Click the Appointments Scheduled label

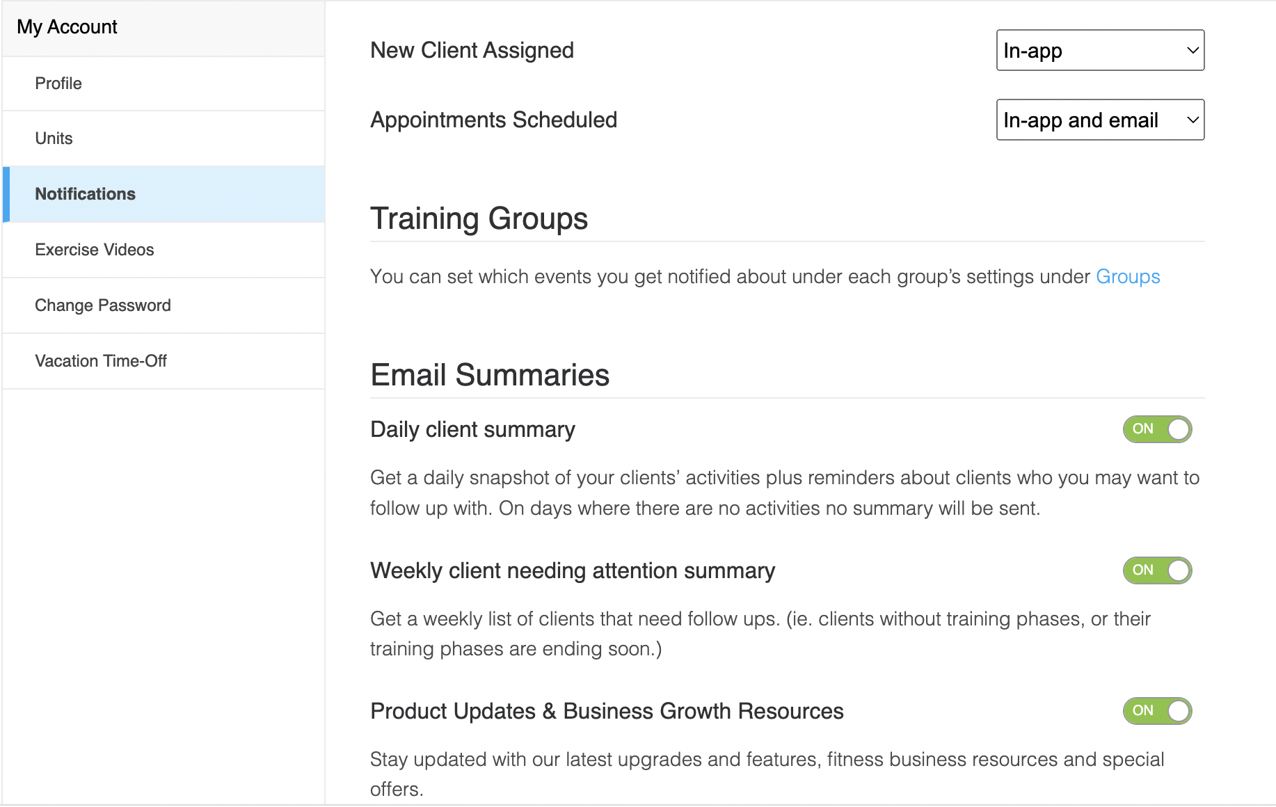click(x=493, y=120)
